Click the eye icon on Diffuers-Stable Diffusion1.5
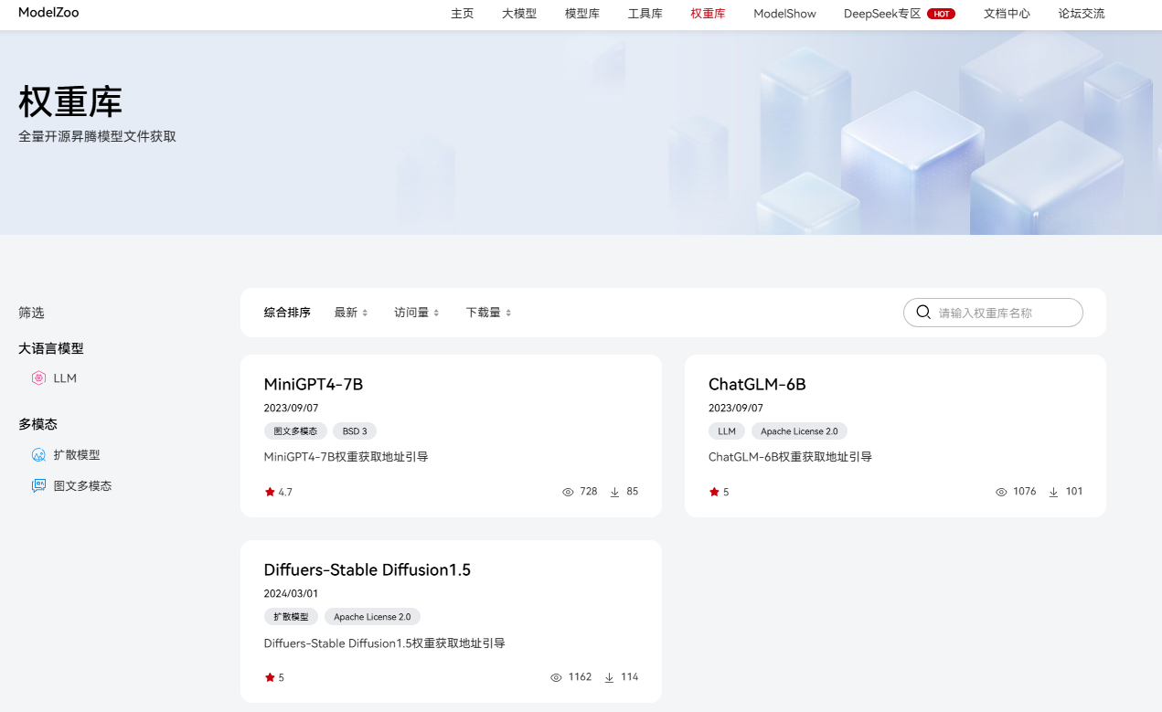Screen dimensions: 1162x712 [x=556, y=677]
